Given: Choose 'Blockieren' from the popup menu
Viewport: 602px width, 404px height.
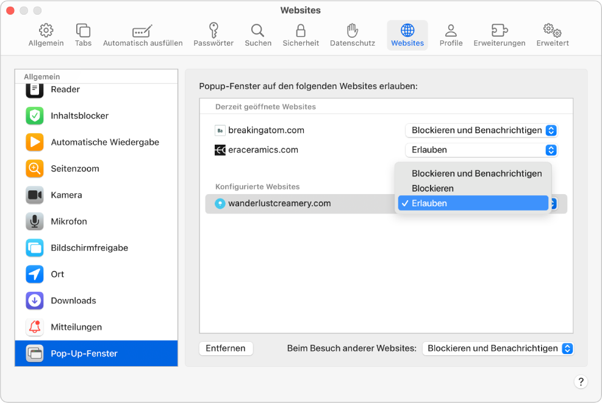Looking at the screenshot, I should point(432,189).
